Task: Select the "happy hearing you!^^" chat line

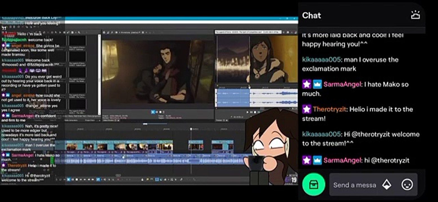Action: point(335,44)
